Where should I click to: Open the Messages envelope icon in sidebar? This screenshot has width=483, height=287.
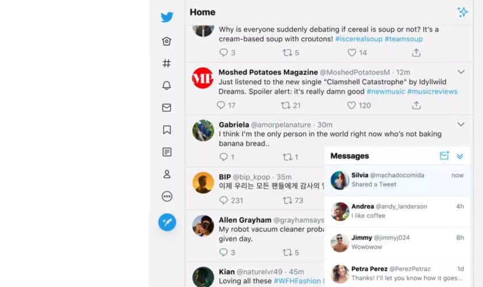(167, 108)
